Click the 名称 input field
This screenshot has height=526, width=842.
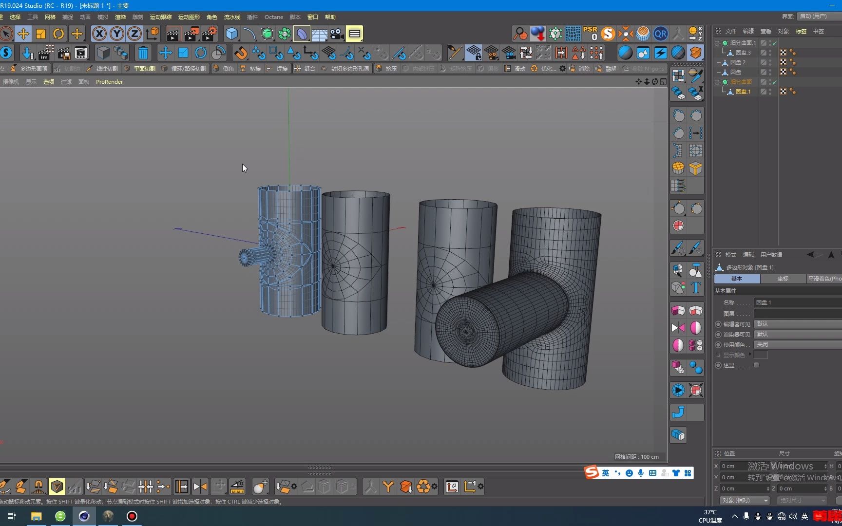point(797,302)
